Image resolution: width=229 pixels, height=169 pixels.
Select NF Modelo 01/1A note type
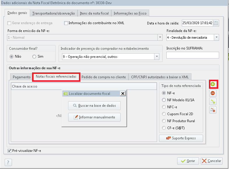(164, 100)
